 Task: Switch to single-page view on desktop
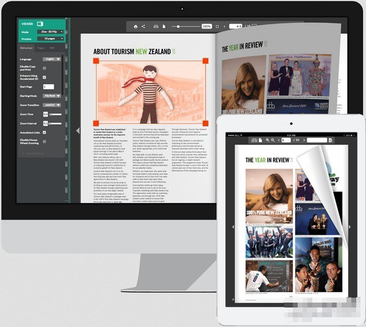pos(164,26)
